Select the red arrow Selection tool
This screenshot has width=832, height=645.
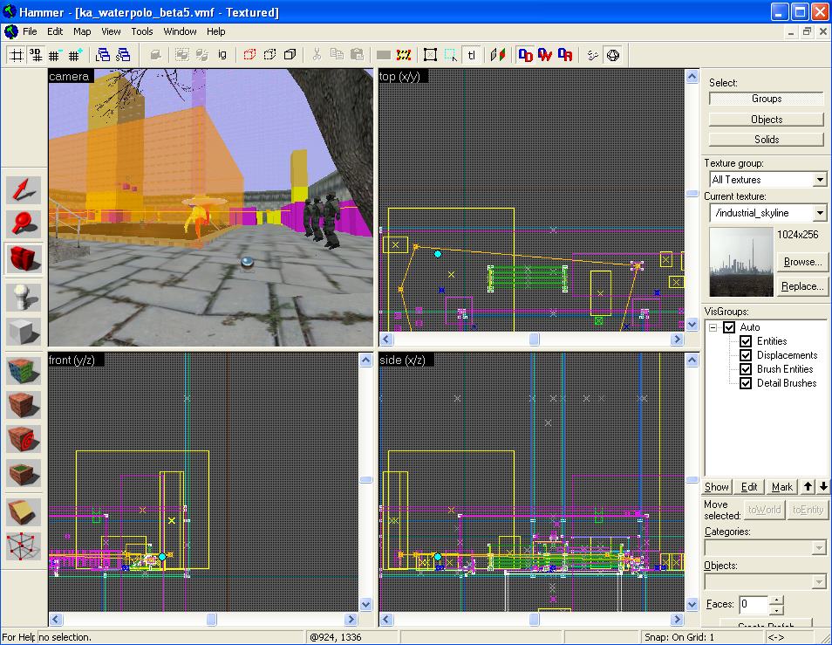[24, 190]
